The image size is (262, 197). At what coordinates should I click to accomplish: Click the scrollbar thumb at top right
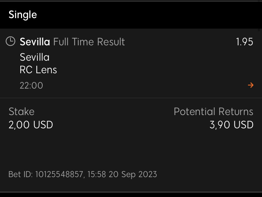point(259,30)
